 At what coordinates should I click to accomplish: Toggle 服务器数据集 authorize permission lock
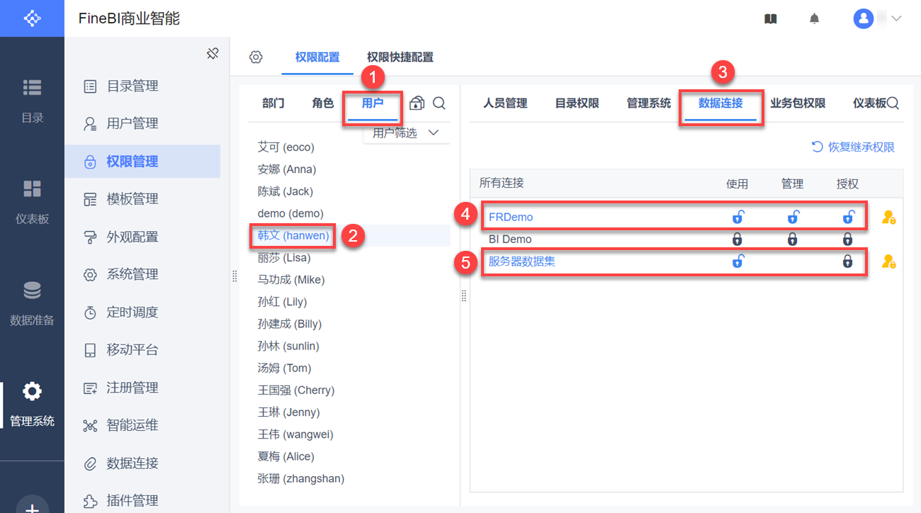(x=847, y=261)
